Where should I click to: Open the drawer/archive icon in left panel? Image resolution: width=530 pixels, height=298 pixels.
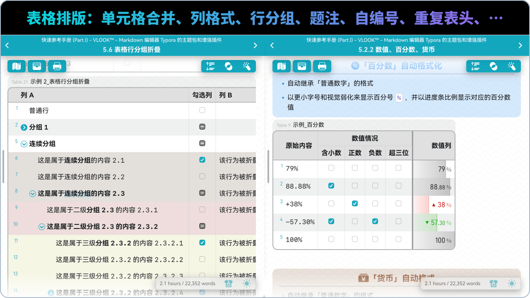[x=37, y=66]
